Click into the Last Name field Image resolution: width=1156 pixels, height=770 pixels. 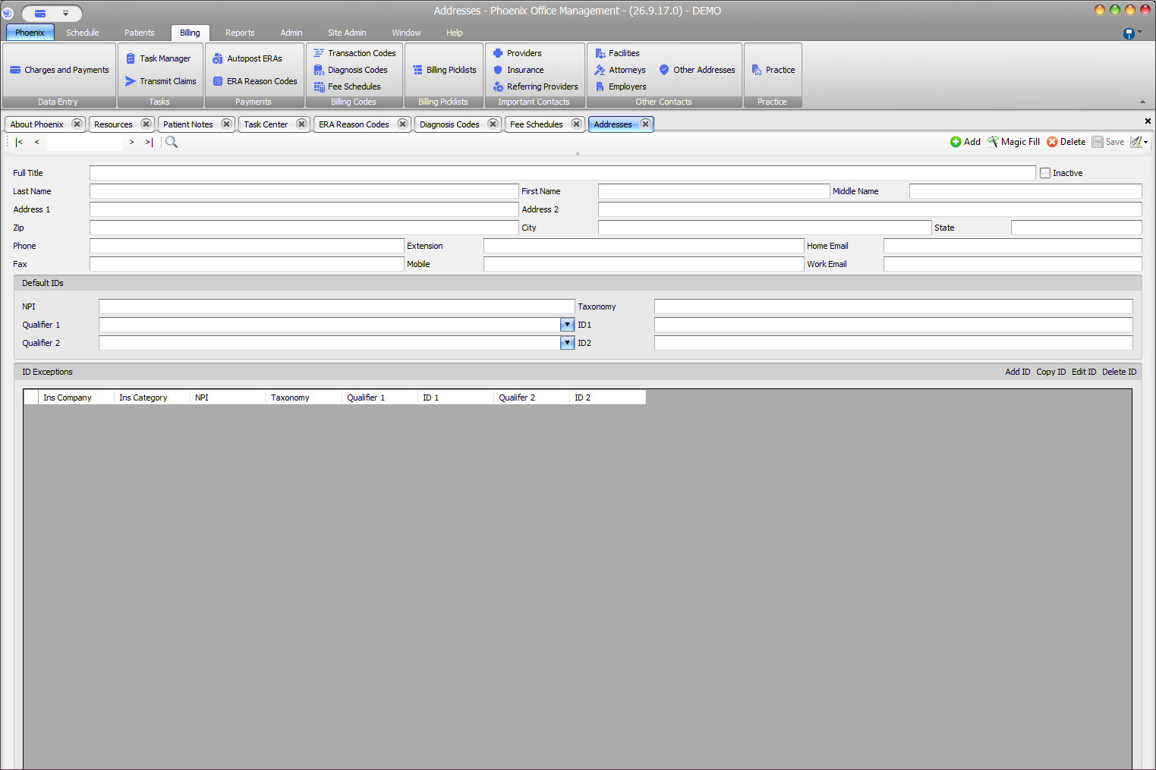pos(304,191)
